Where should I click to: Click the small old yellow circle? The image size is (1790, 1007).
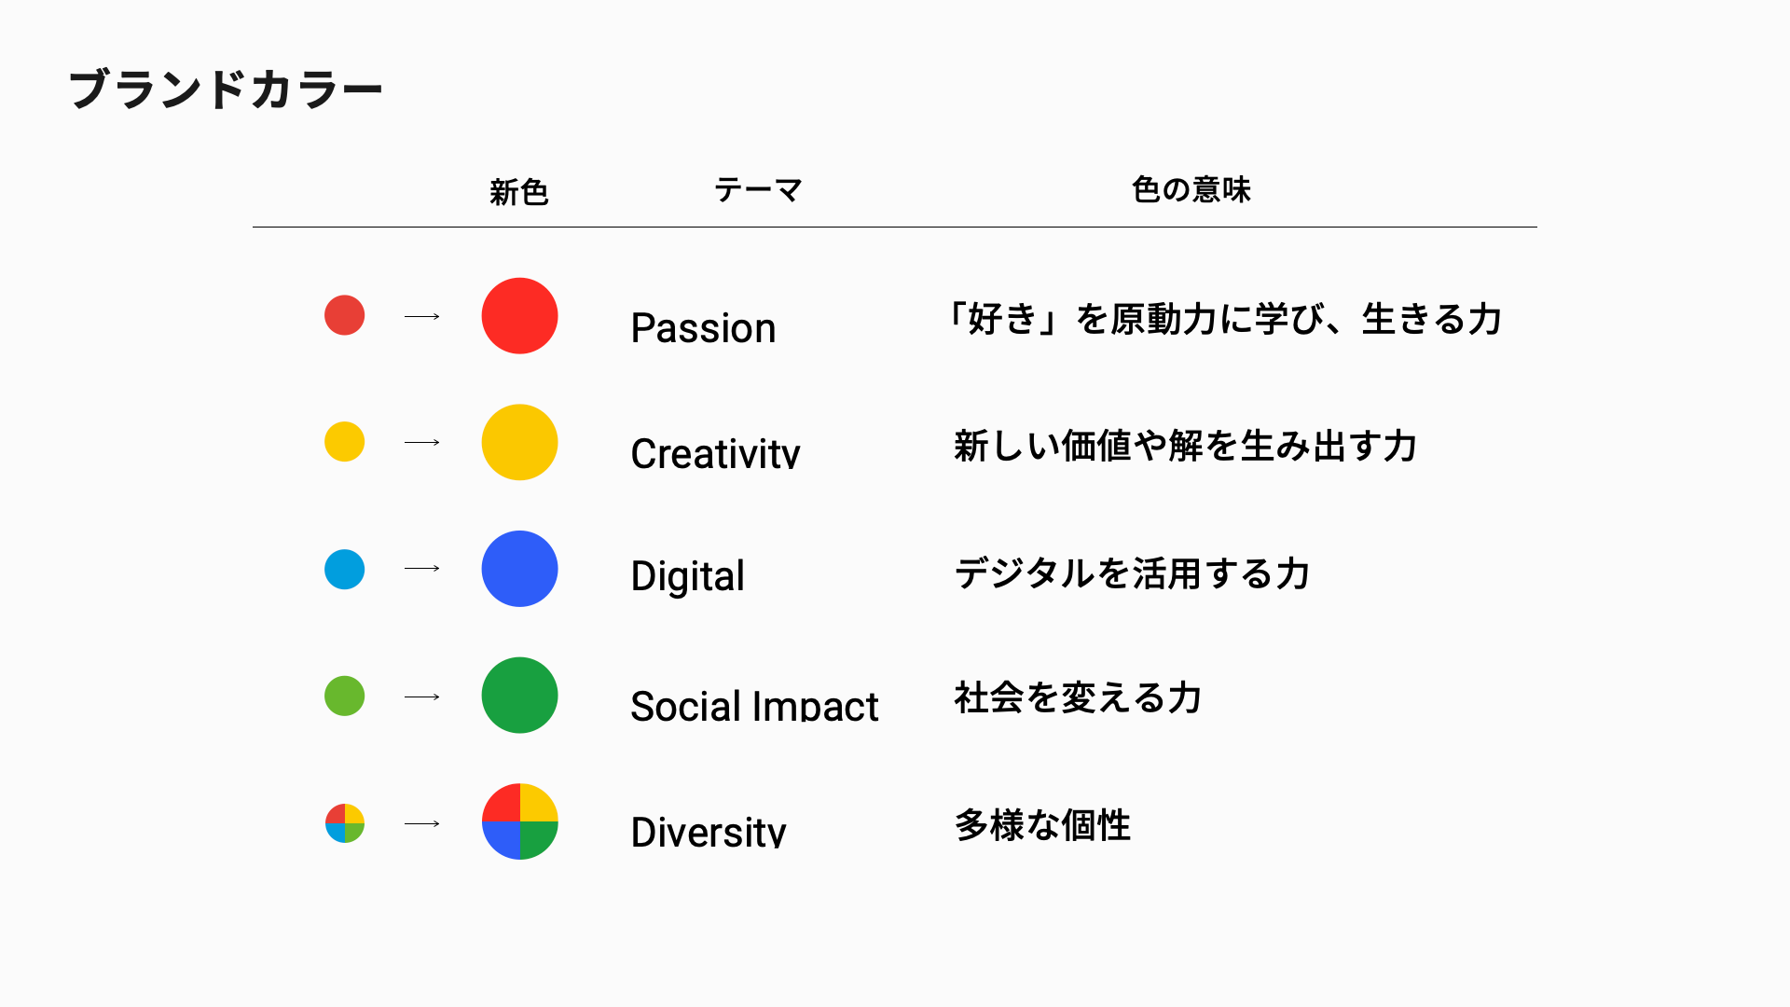tap(344, 442)
